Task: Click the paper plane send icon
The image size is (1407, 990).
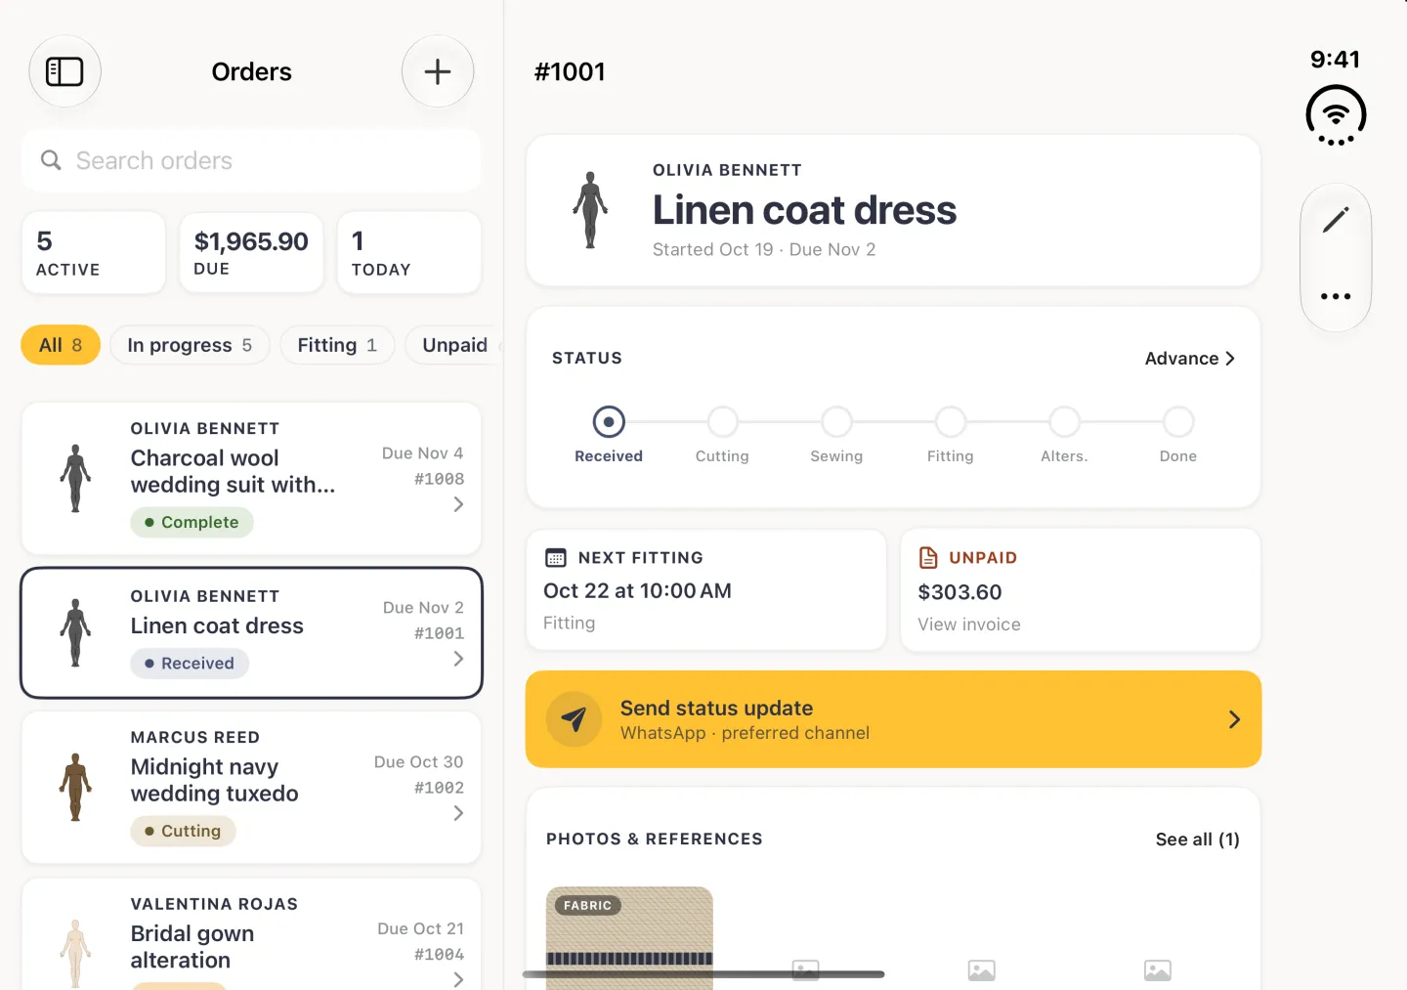Action: pyautogui.click(x=574, y=719)
